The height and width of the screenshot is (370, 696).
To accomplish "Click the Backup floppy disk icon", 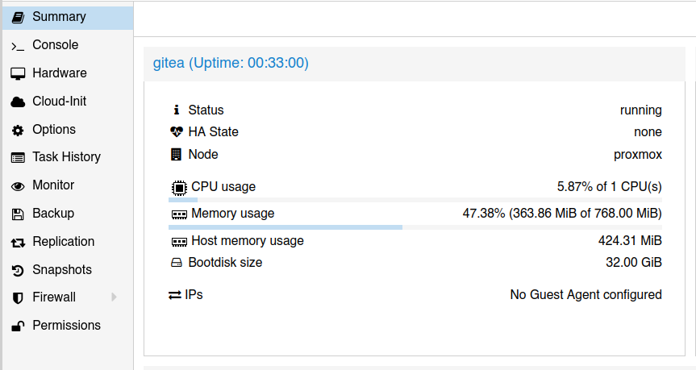I will click(x=18, y=214).
